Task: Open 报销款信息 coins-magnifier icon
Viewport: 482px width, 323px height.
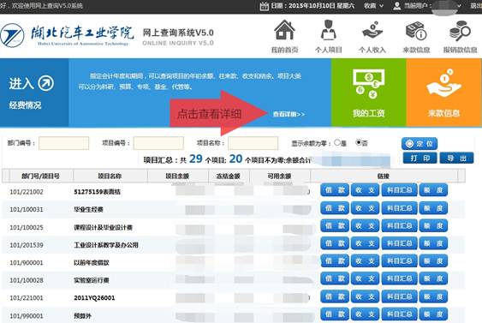Action: coord(460,31)
